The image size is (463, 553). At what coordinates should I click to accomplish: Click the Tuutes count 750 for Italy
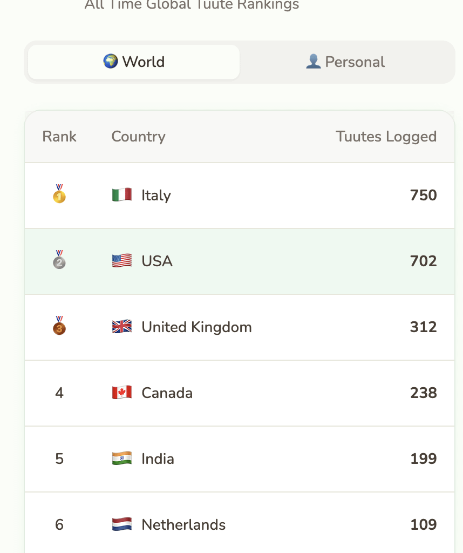tap(423, 195)
